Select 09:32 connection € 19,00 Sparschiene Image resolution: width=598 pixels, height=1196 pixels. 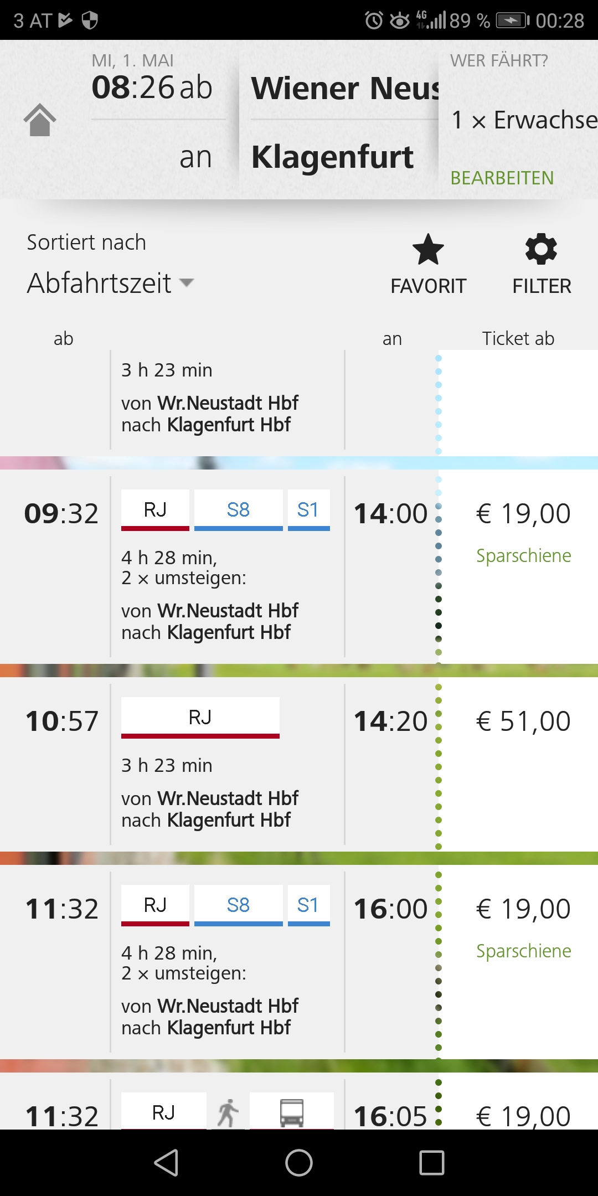(523, 530)
